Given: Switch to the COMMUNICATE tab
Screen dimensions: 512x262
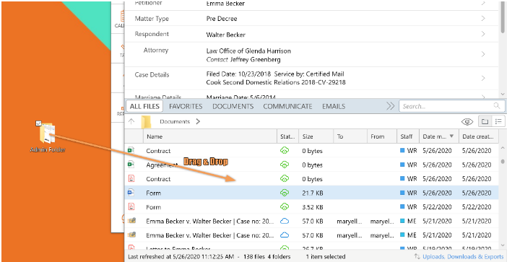Looking at the screenshot, I should [x=287, y=106].
